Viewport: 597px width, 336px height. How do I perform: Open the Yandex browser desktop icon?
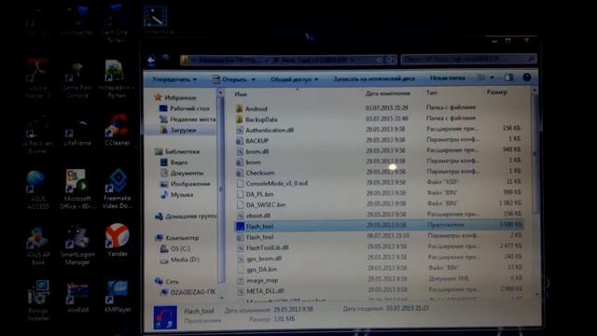pos(118,240)
